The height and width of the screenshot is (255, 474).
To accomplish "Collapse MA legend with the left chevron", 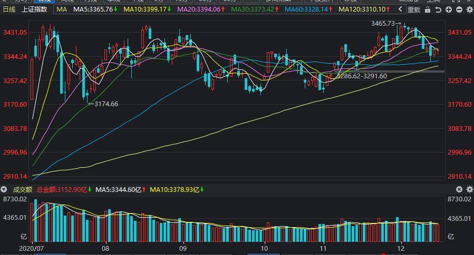I will [400, 9].
